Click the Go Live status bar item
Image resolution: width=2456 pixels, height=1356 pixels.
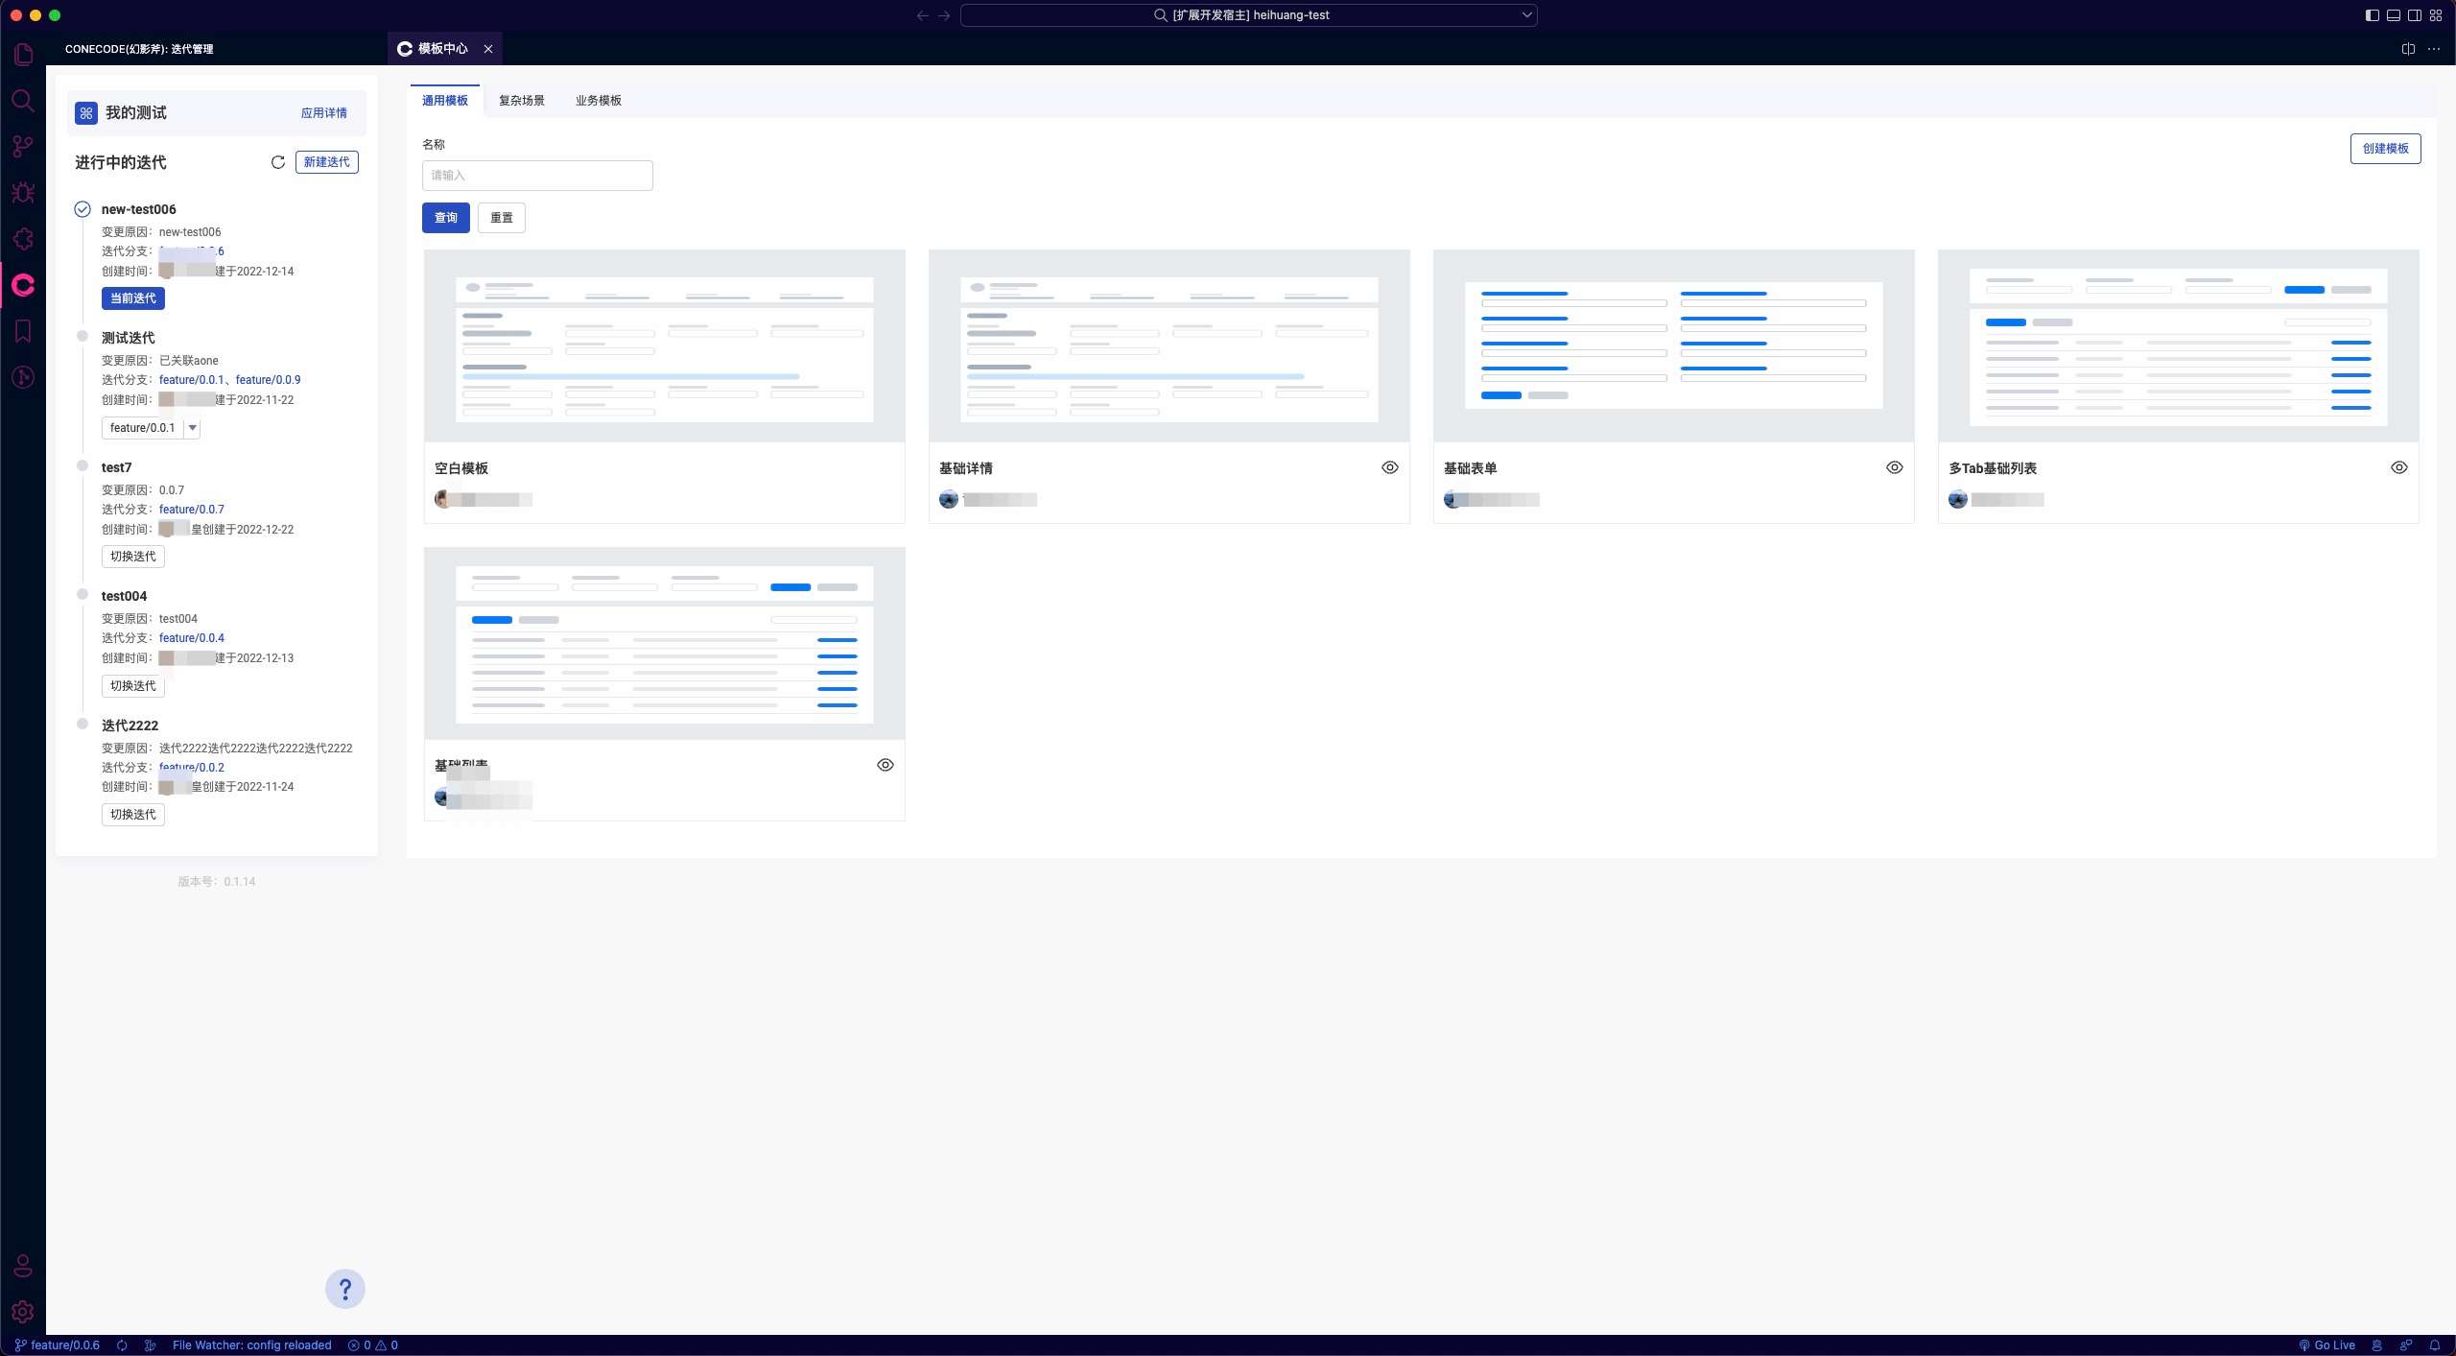click(x=2327, y=1345)
